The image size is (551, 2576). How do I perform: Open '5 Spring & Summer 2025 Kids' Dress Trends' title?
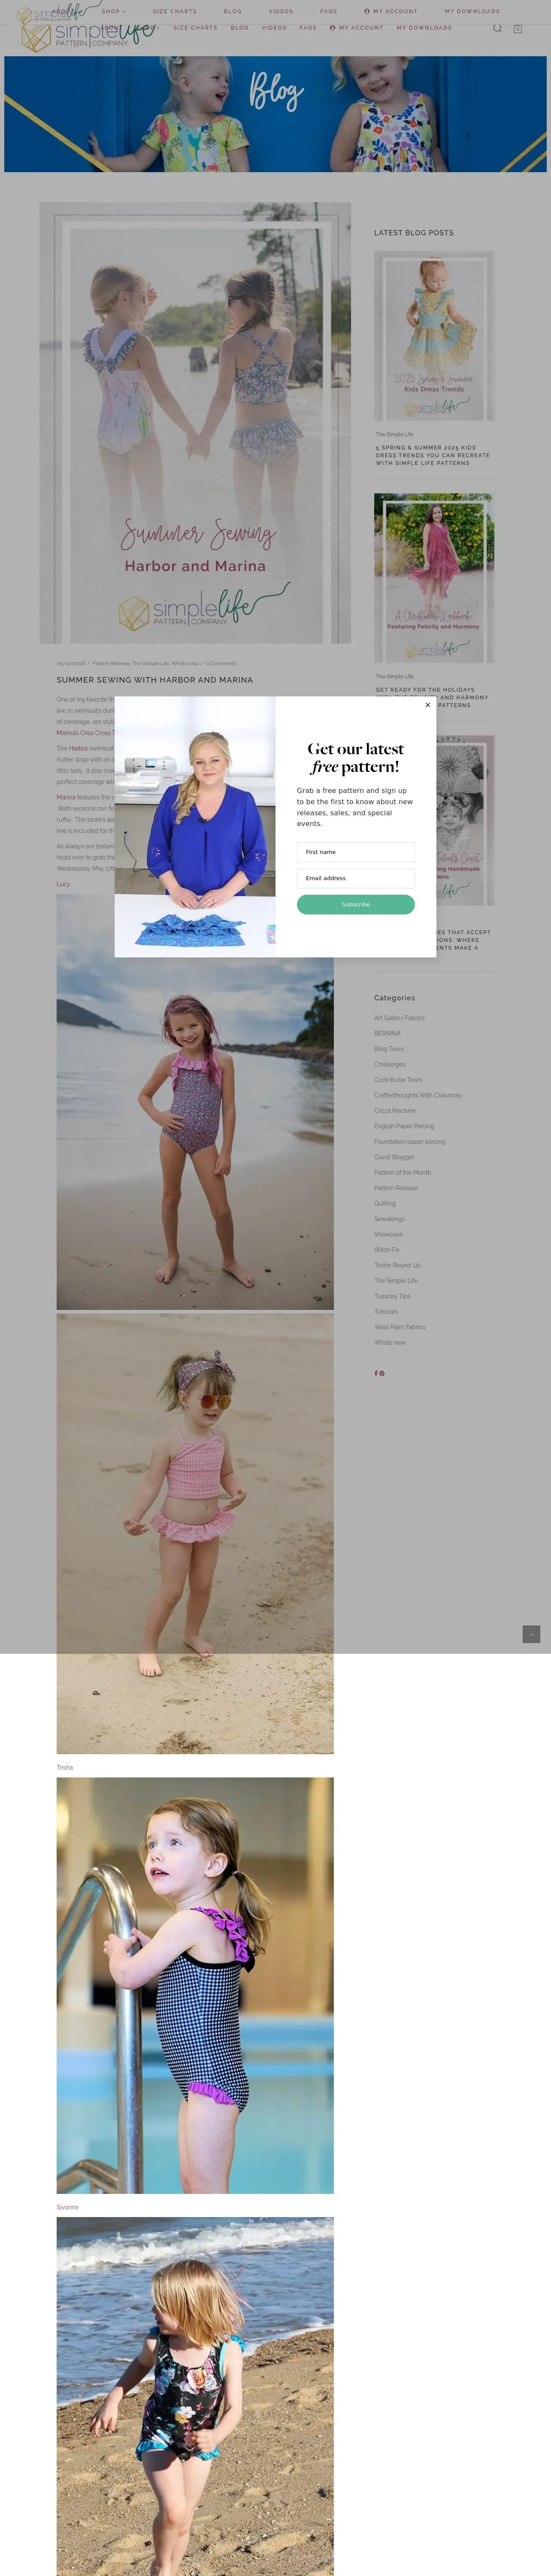pos(433,455)
